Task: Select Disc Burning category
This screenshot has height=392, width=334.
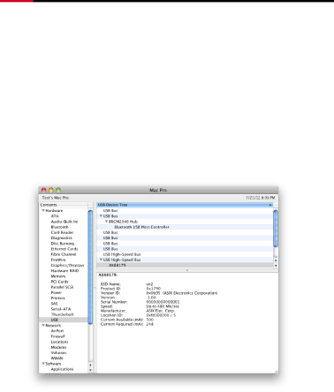Action: (x=63, y=244)
